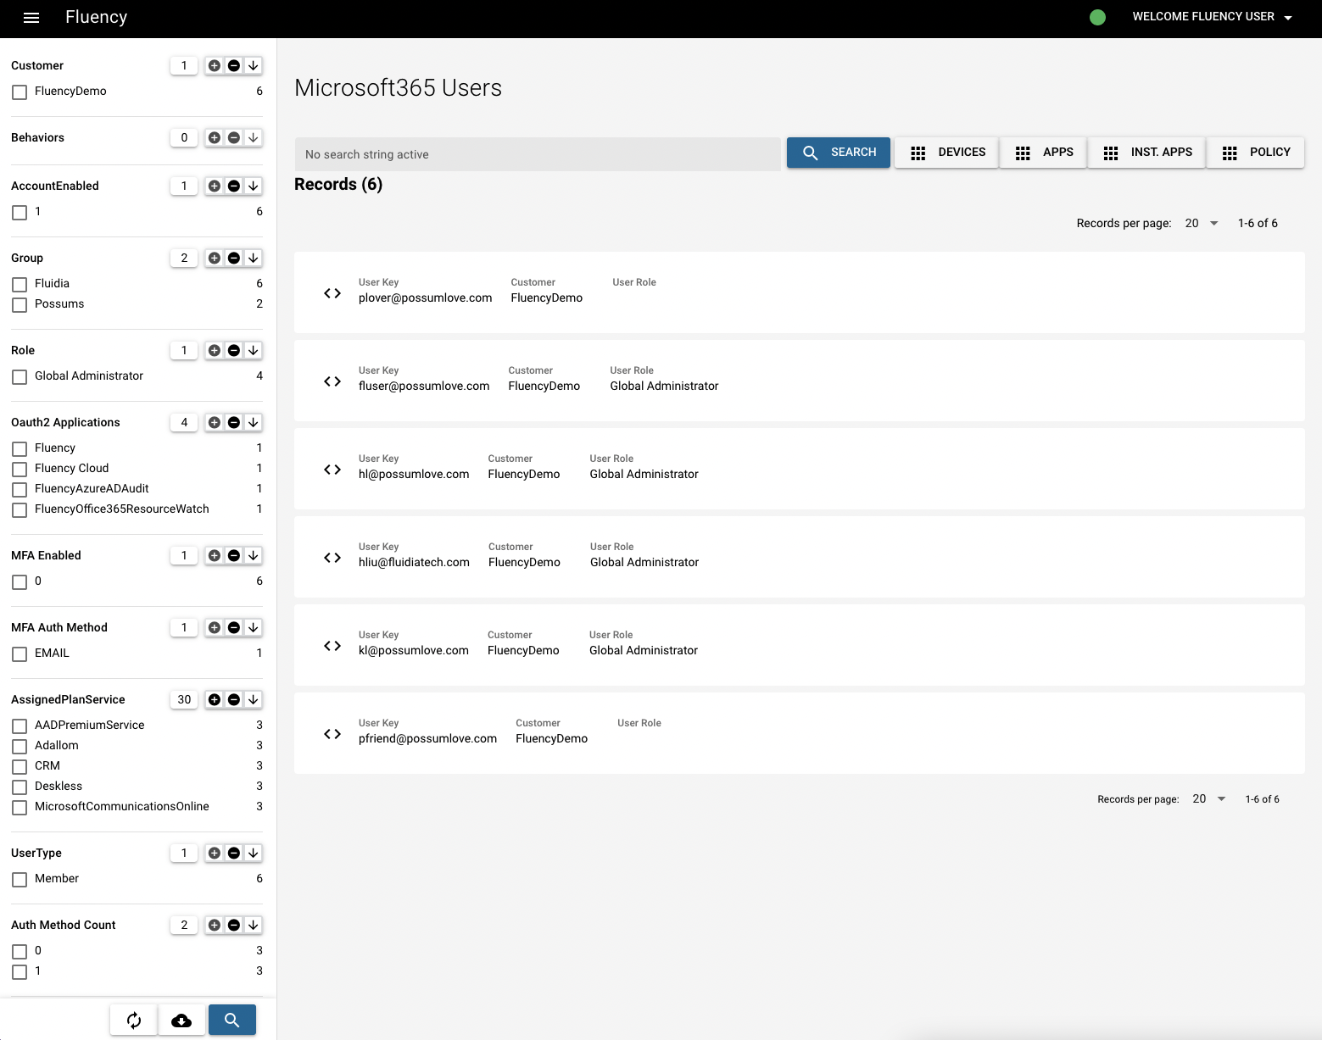Viewport: 1322px width, 1040px height.
Task: Check the Global Administrator role checkbox
Action: (20, 376)
